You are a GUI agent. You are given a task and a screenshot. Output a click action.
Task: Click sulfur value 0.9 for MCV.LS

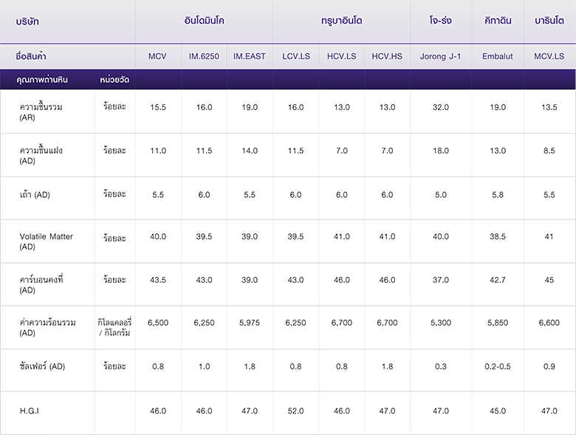(549, 366)
